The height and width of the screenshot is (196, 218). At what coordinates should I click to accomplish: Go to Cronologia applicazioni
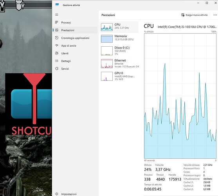(75, 38)
